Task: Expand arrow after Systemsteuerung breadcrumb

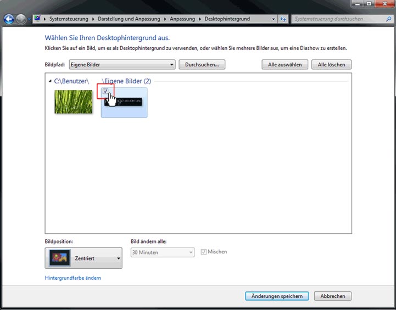Action: click(93, 19)
